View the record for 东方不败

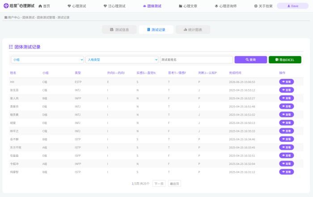click(287, 147)
